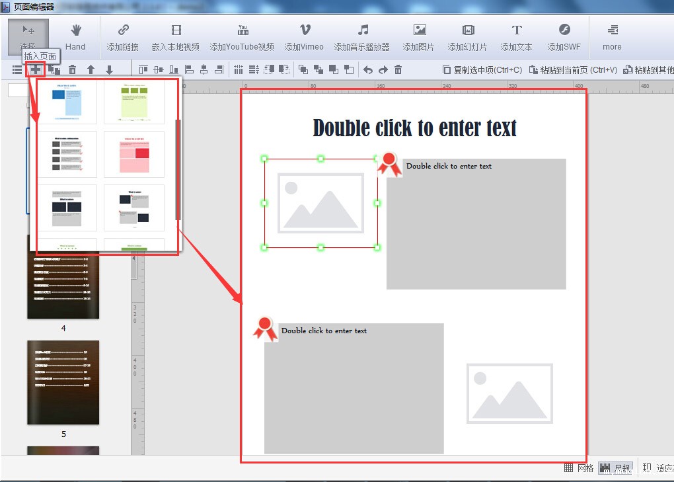Click the 添加SWF icon
The height and width of the screenshot is (482, 674).
click(x=564, y=36)
